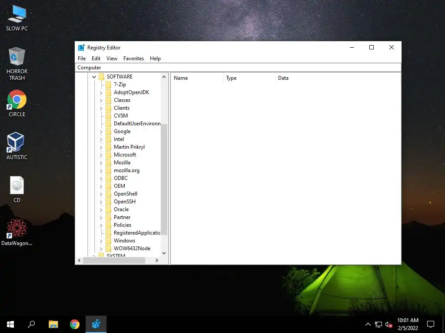Select the HORROR TRASH recycle bin icon
The width and height of the screenshot is (445, 333).
pyautogui.click(x=17, y=64)
